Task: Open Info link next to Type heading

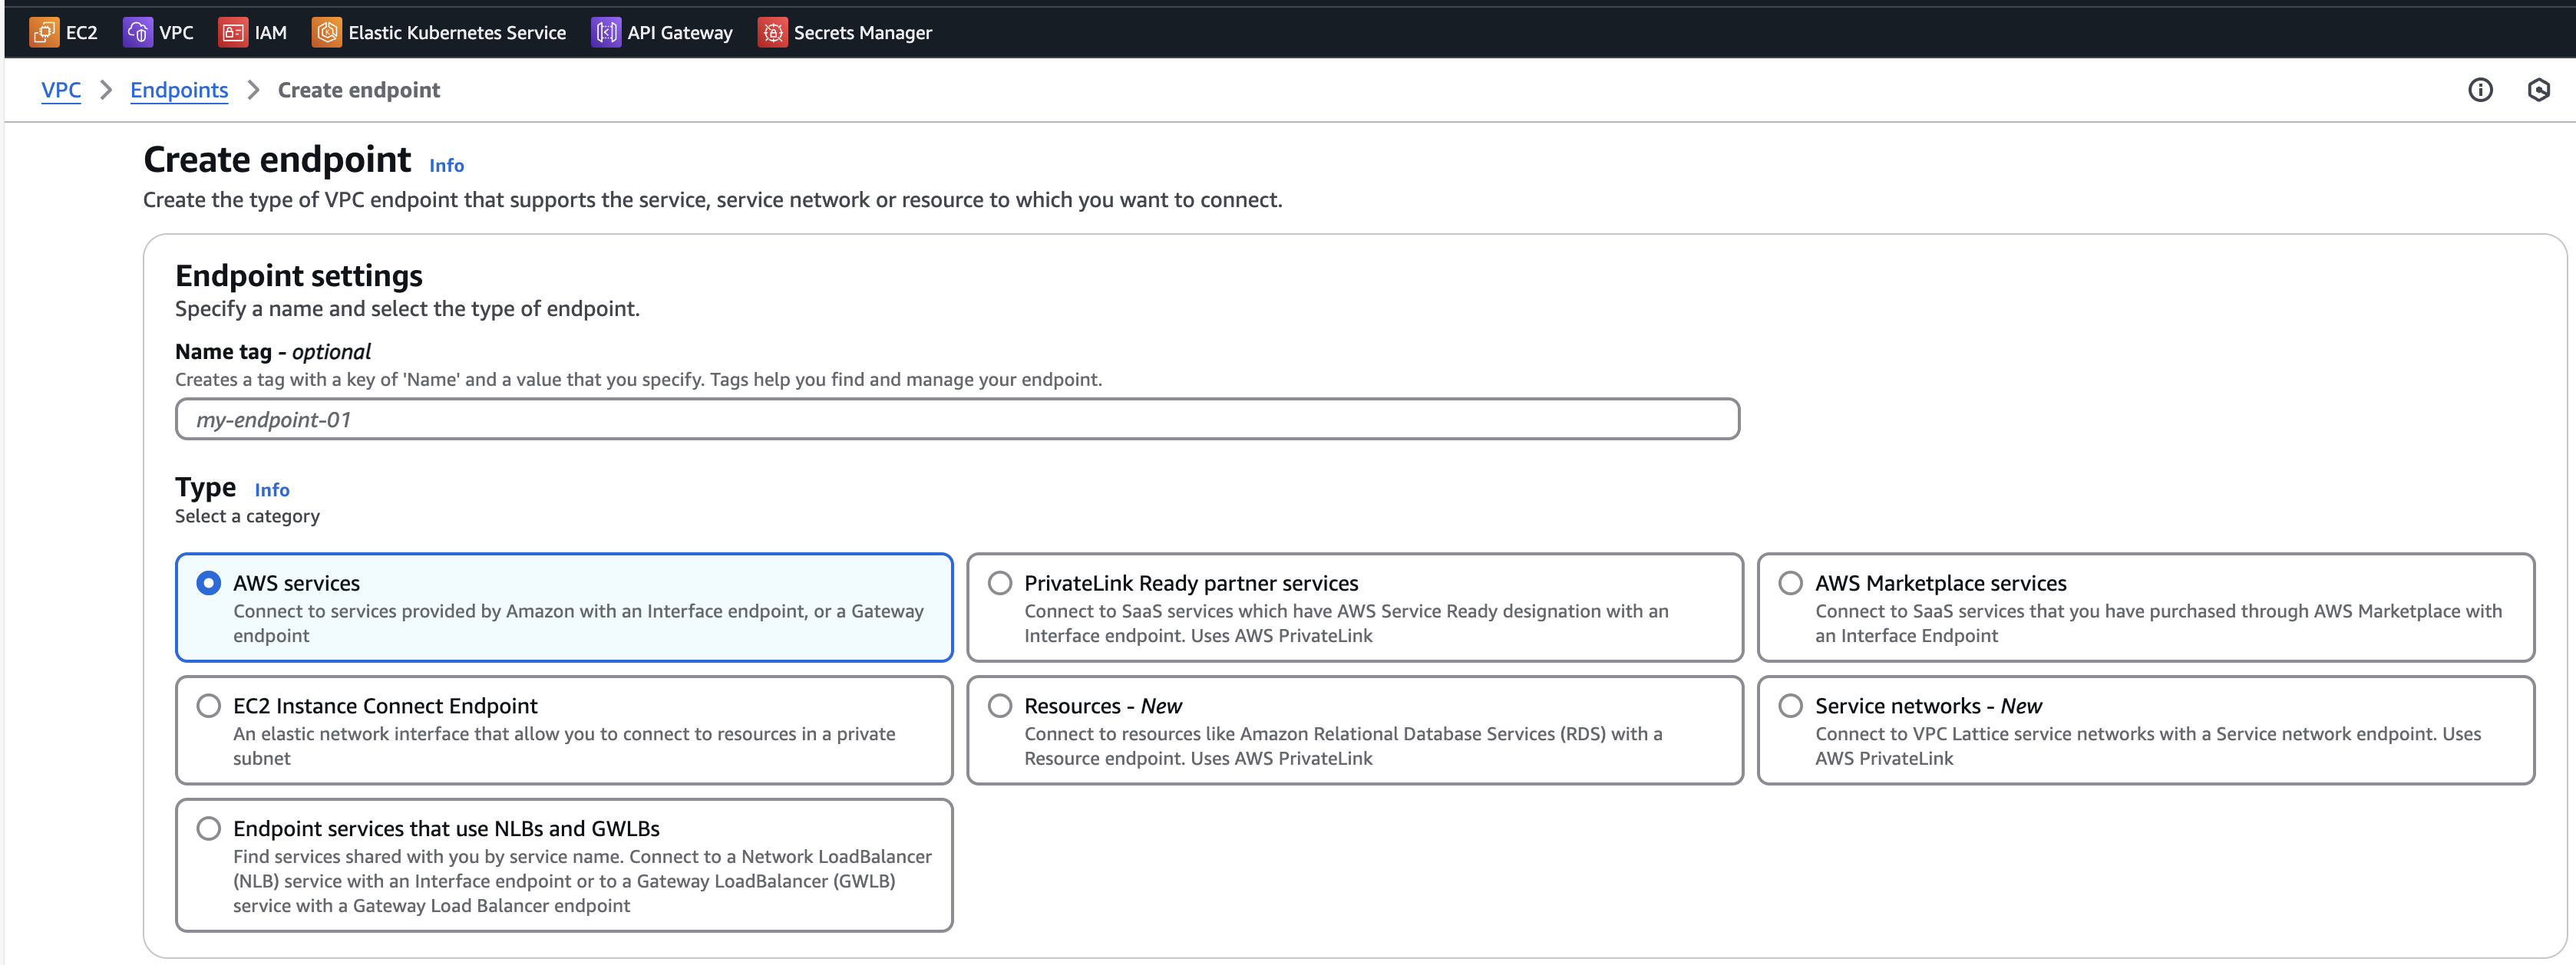Action: point(272,489)
